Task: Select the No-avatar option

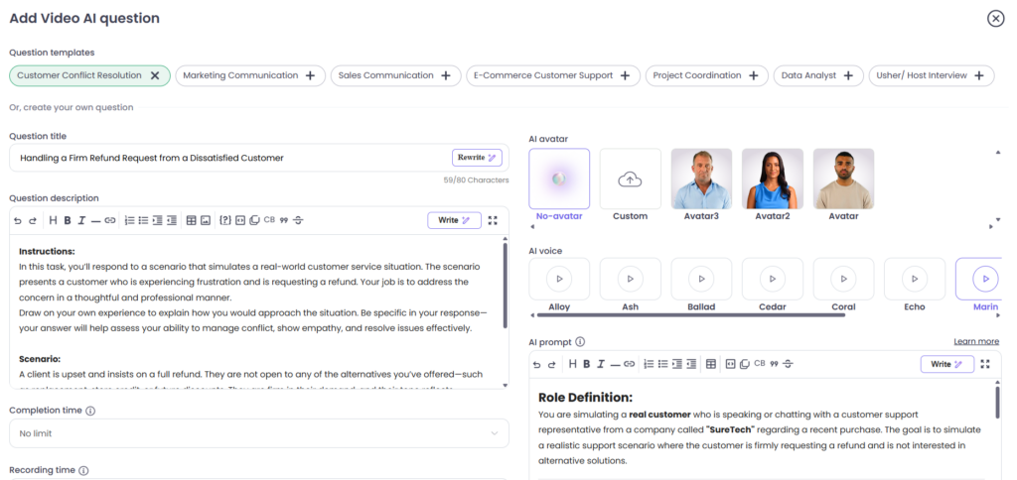Action: (559, 180)
